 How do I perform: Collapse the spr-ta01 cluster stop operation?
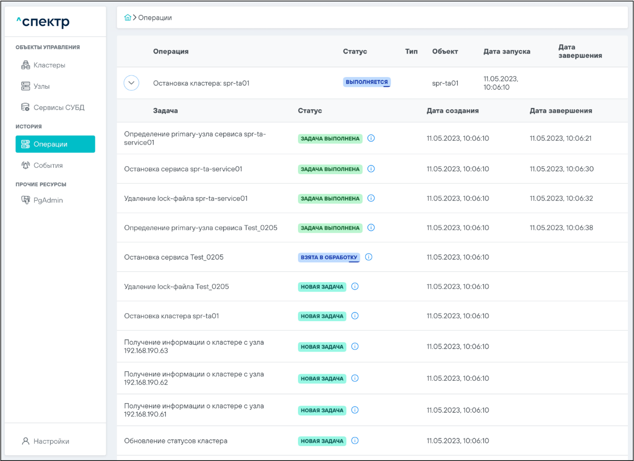(131, 83)
